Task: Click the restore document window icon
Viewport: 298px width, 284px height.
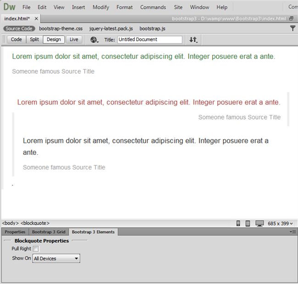Action: click(291, 18)
